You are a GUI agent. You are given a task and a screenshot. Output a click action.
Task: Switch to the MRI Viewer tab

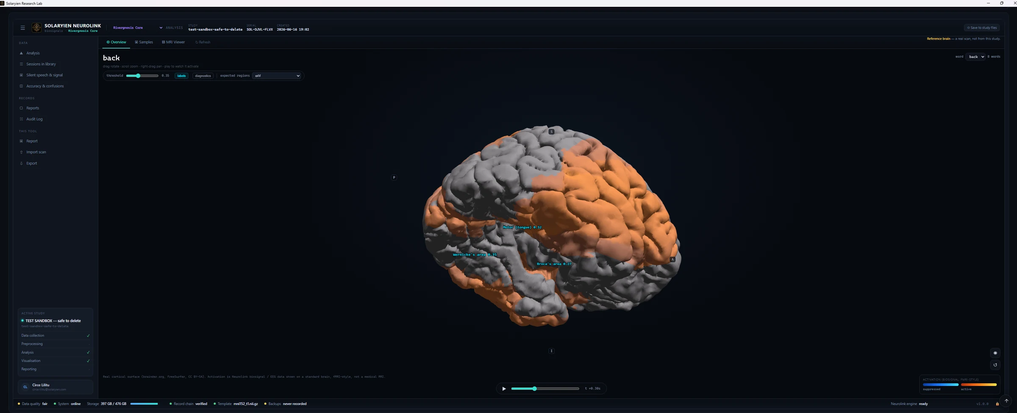click(173, 42)
